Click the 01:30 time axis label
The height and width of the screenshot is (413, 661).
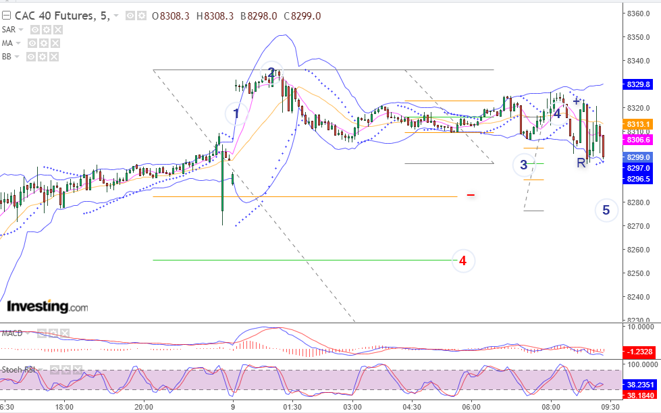coord(292,407)
